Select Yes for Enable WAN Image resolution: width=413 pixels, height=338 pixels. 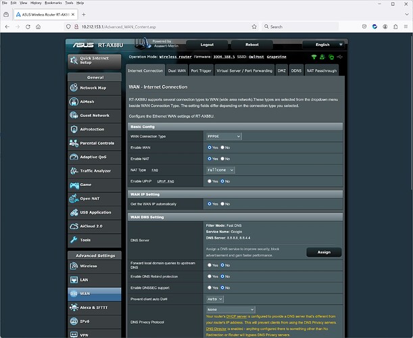[210, 147]
